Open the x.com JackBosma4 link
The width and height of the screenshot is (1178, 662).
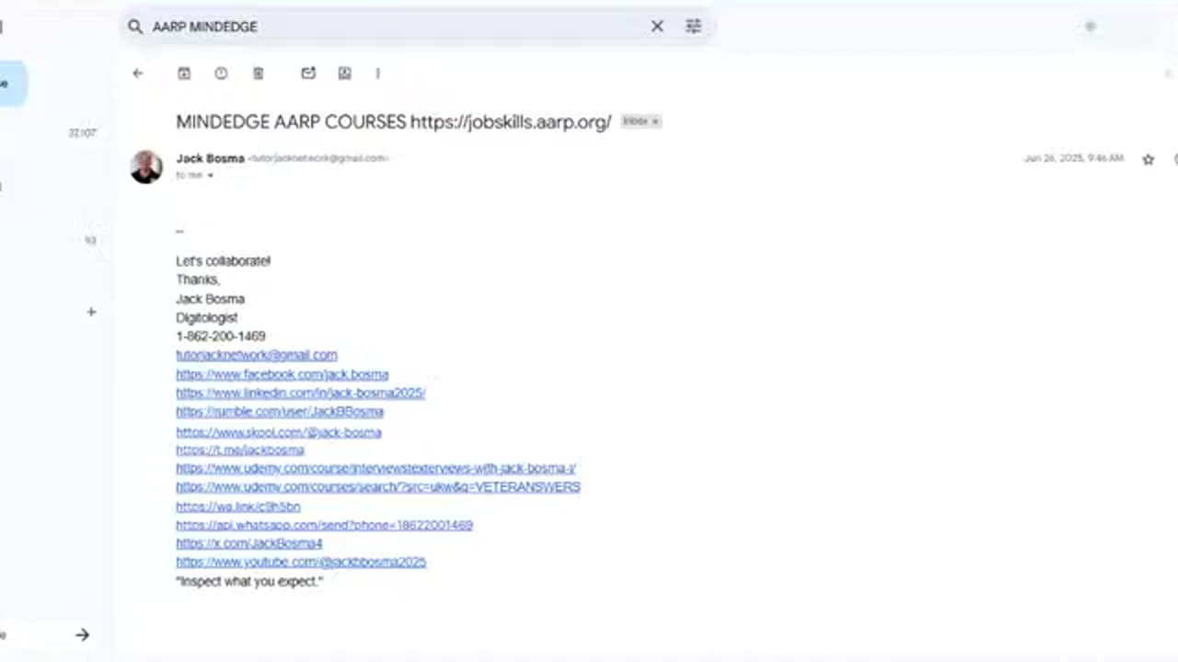point(249,543)
